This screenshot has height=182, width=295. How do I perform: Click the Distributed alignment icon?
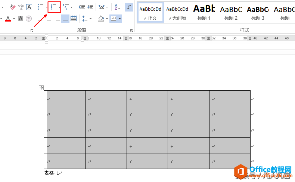74,18
